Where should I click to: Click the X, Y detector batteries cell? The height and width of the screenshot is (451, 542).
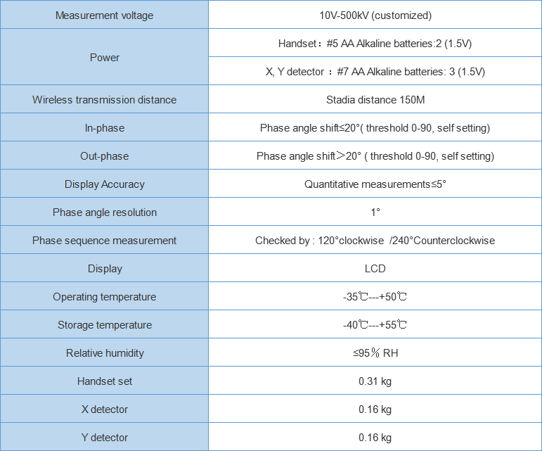click(375, 72)
